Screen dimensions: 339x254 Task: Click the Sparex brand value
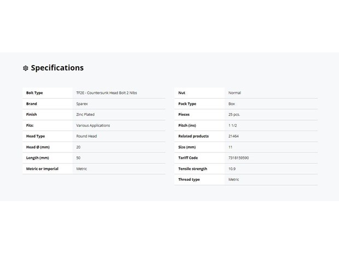[x=82, y=104]
